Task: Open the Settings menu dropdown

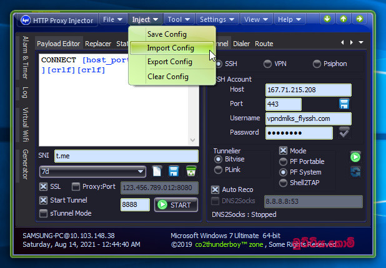Action: (217, 19)
